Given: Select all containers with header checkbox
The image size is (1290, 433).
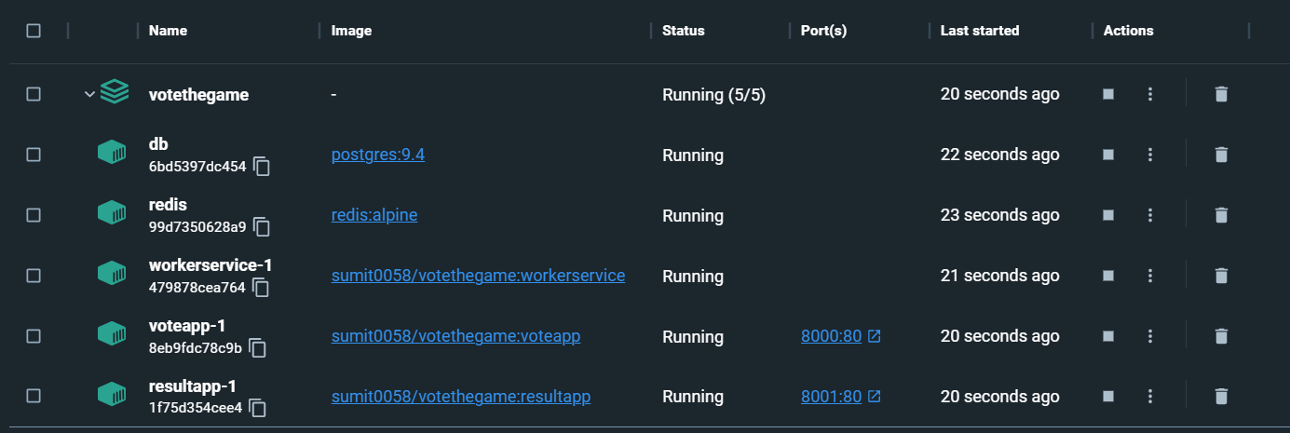Looking at the screenshot, I should coord(34,31).
